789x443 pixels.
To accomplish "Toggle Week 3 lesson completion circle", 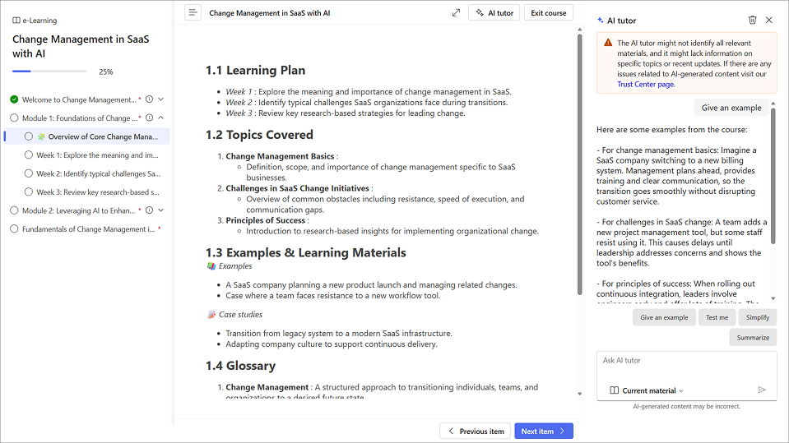I will click(x=29, y=192).
